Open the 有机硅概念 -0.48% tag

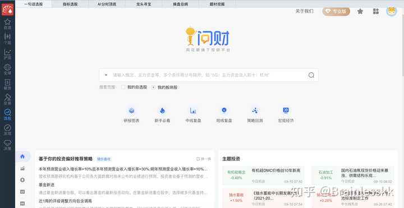pos(236,175)
